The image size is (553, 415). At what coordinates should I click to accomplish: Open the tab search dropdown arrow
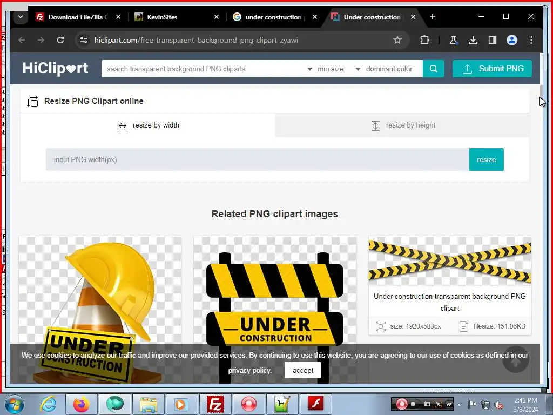pos(21,17)
